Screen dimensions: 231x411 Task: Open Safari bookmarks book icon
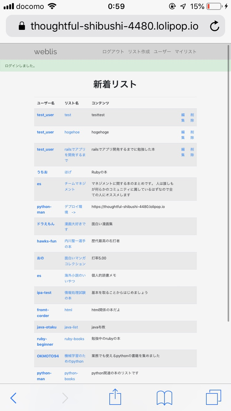(x=165, y=398)
